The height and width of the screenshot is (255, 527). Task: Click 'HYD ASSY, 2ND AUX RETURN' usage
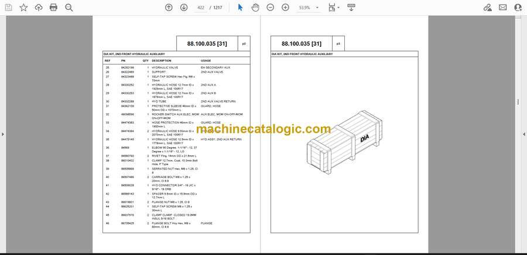point(221,140)
